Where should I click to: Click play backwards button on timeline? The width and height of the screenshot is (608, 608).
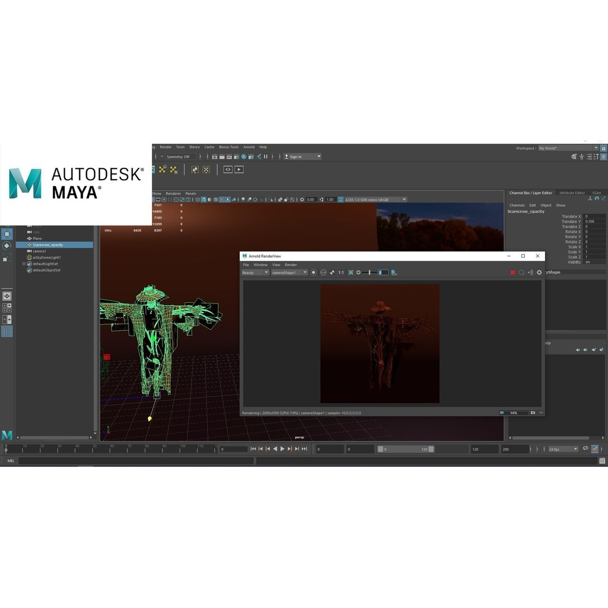[x=275, y=449]
